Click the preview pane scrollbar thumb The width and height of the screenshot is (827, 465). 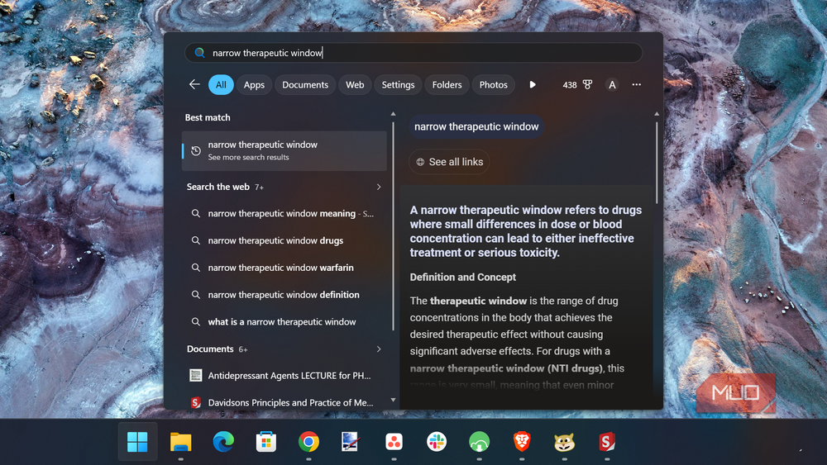pyautogui.click(x=657, y=162)
